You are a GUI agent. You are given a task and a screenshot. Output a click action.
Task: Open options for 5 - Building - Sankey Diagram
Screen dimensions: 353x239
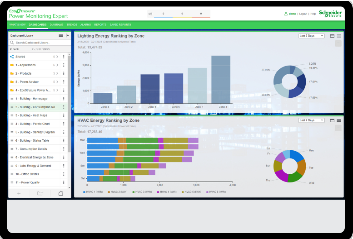(64, 132)
